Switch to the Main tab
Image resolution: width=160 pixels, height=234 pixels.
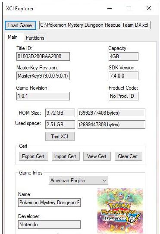[x=13, y=37]
